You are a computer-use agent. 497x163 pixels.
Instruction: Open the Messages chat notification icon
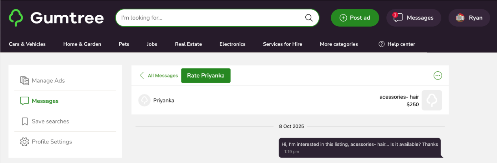398,18
